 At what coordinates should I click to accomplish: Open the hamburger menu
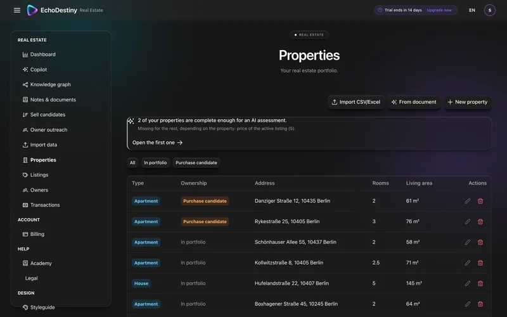tap(17, 10)
